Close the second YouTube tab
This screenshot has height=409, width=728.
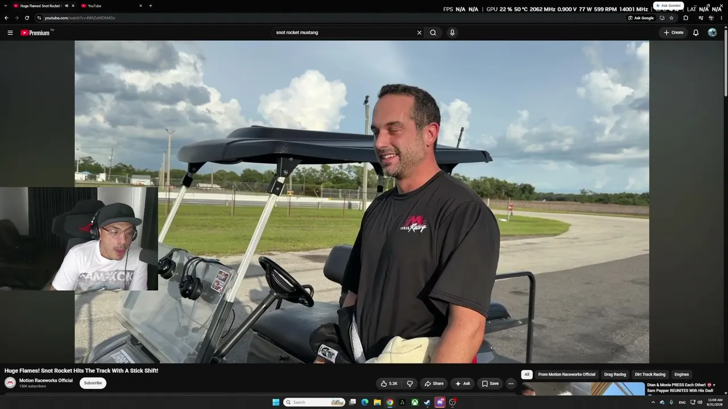(140, 6)
